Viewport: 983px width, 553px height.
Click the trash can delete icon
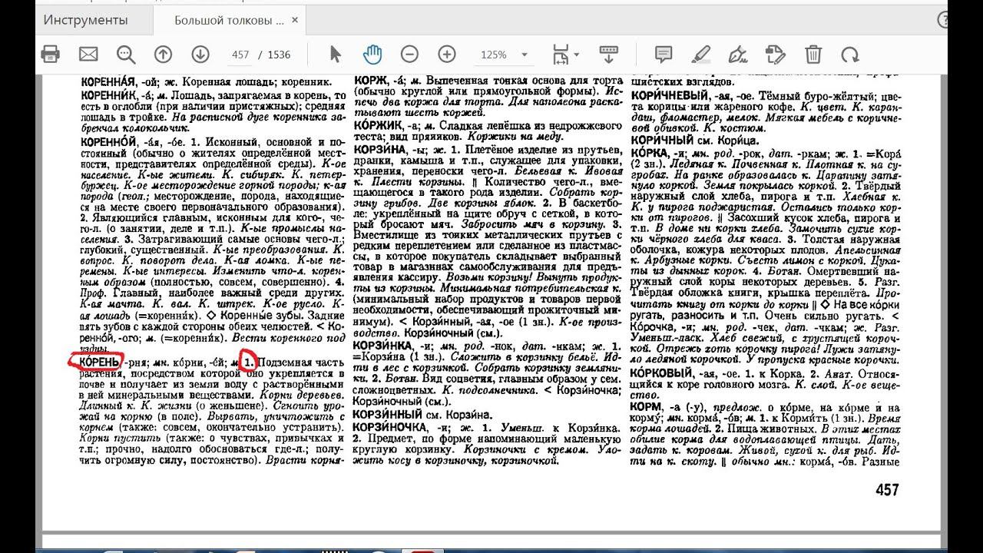pos(813,54)
